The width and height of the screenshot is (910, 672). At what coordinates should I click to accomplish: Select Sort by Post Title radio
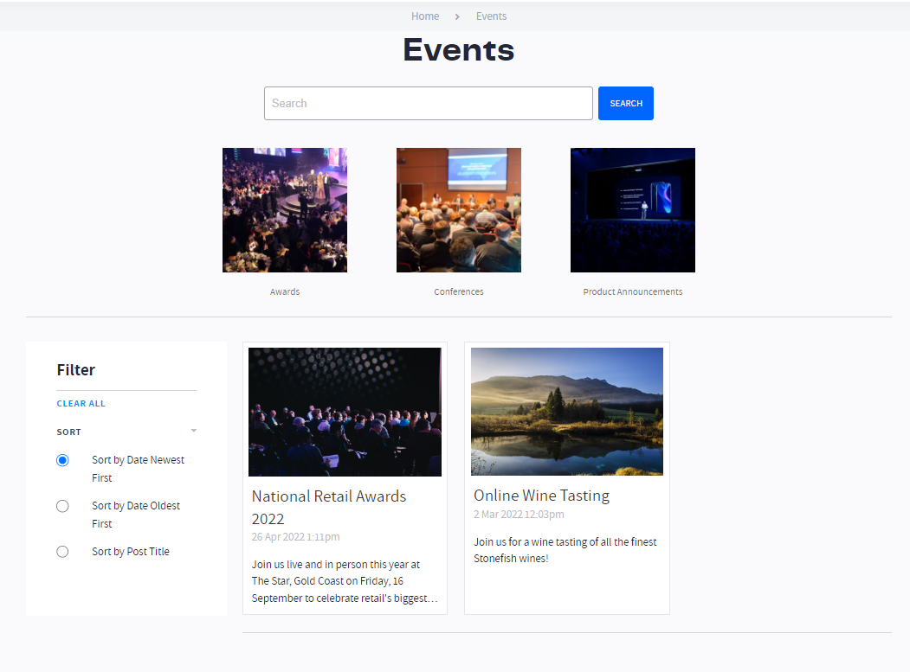click(62, 552)
